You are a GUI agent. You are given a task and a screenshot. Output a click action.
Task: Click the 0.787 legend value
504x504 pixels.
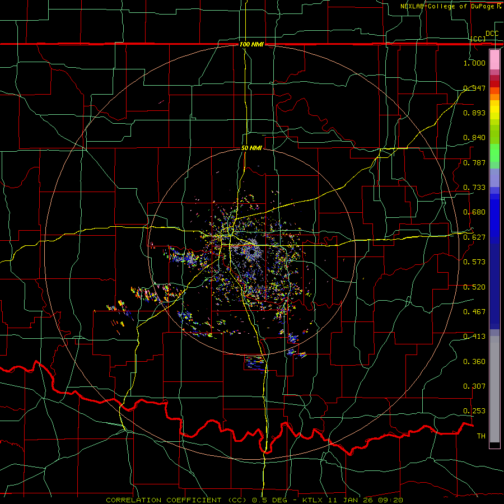click(474, 162)
